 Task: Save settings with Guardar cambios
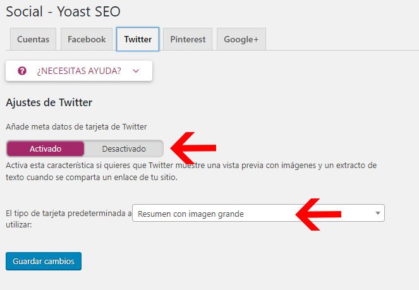[44, 261]
